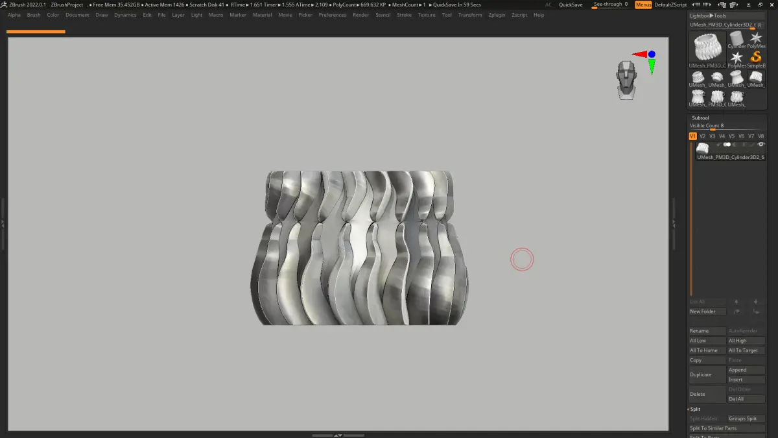The height and width of the screenshot is (438, 778).
Task: Click Split To Similar Parts button
Action: point(727,428)
